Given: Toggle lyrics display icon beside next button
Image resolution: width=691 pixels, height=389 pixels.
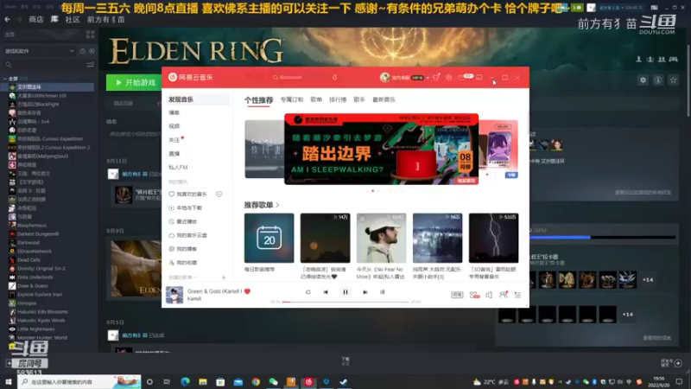Looking at the screenshot, I should [382, 292].
